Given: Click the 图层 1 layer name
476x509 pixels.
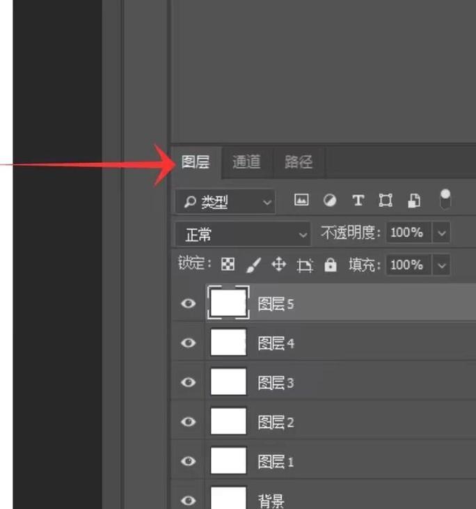Looking at the screenshot, I should pos(276,462).
